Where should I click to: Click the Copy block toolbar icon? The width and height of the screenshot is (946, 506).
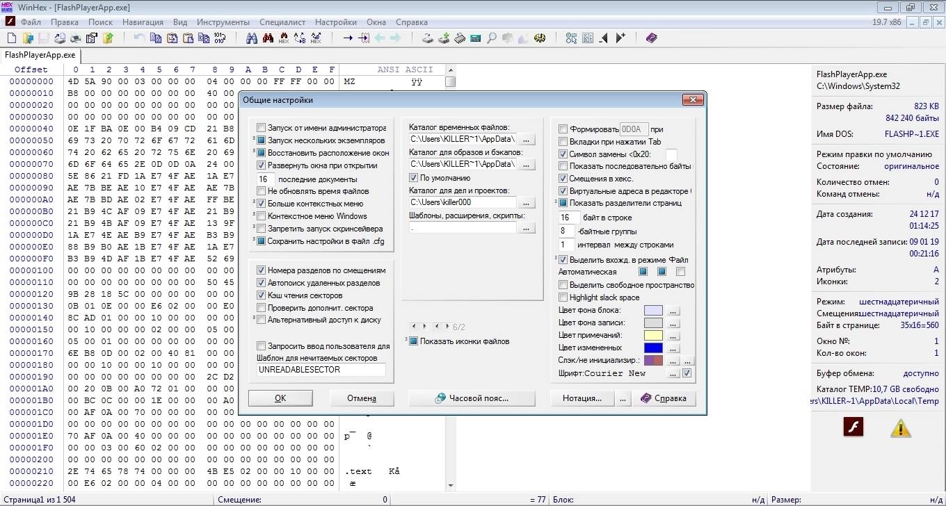(x=156, y=38)
